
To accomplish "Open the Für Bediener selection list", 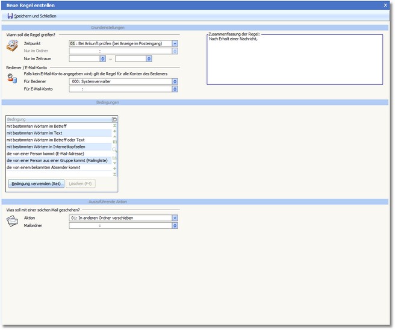I will pos(175,81).
